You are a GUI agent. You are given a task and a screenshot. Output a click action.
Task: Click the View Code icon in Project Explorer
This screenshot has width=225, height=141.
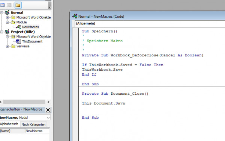pyautogui.click(x=3, y=5)
